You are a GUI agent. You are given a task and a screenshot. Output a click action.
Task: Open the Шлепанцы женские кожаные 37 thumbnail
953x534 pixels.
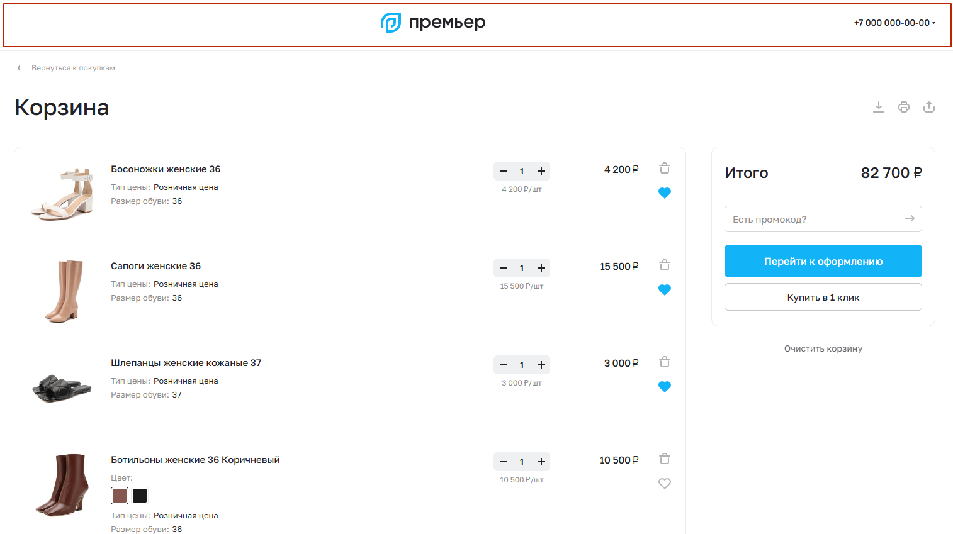coord(62,388)
